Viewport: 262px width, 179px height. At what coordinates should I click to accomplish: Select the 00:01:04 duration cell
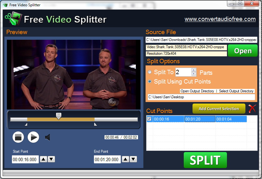click(231, 119)
